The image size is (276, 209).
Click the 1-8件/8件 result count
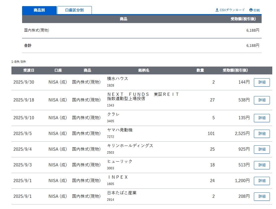19,62
